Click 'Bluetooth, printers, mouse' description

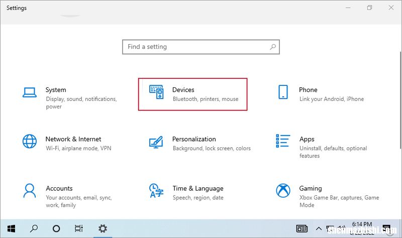206,99
